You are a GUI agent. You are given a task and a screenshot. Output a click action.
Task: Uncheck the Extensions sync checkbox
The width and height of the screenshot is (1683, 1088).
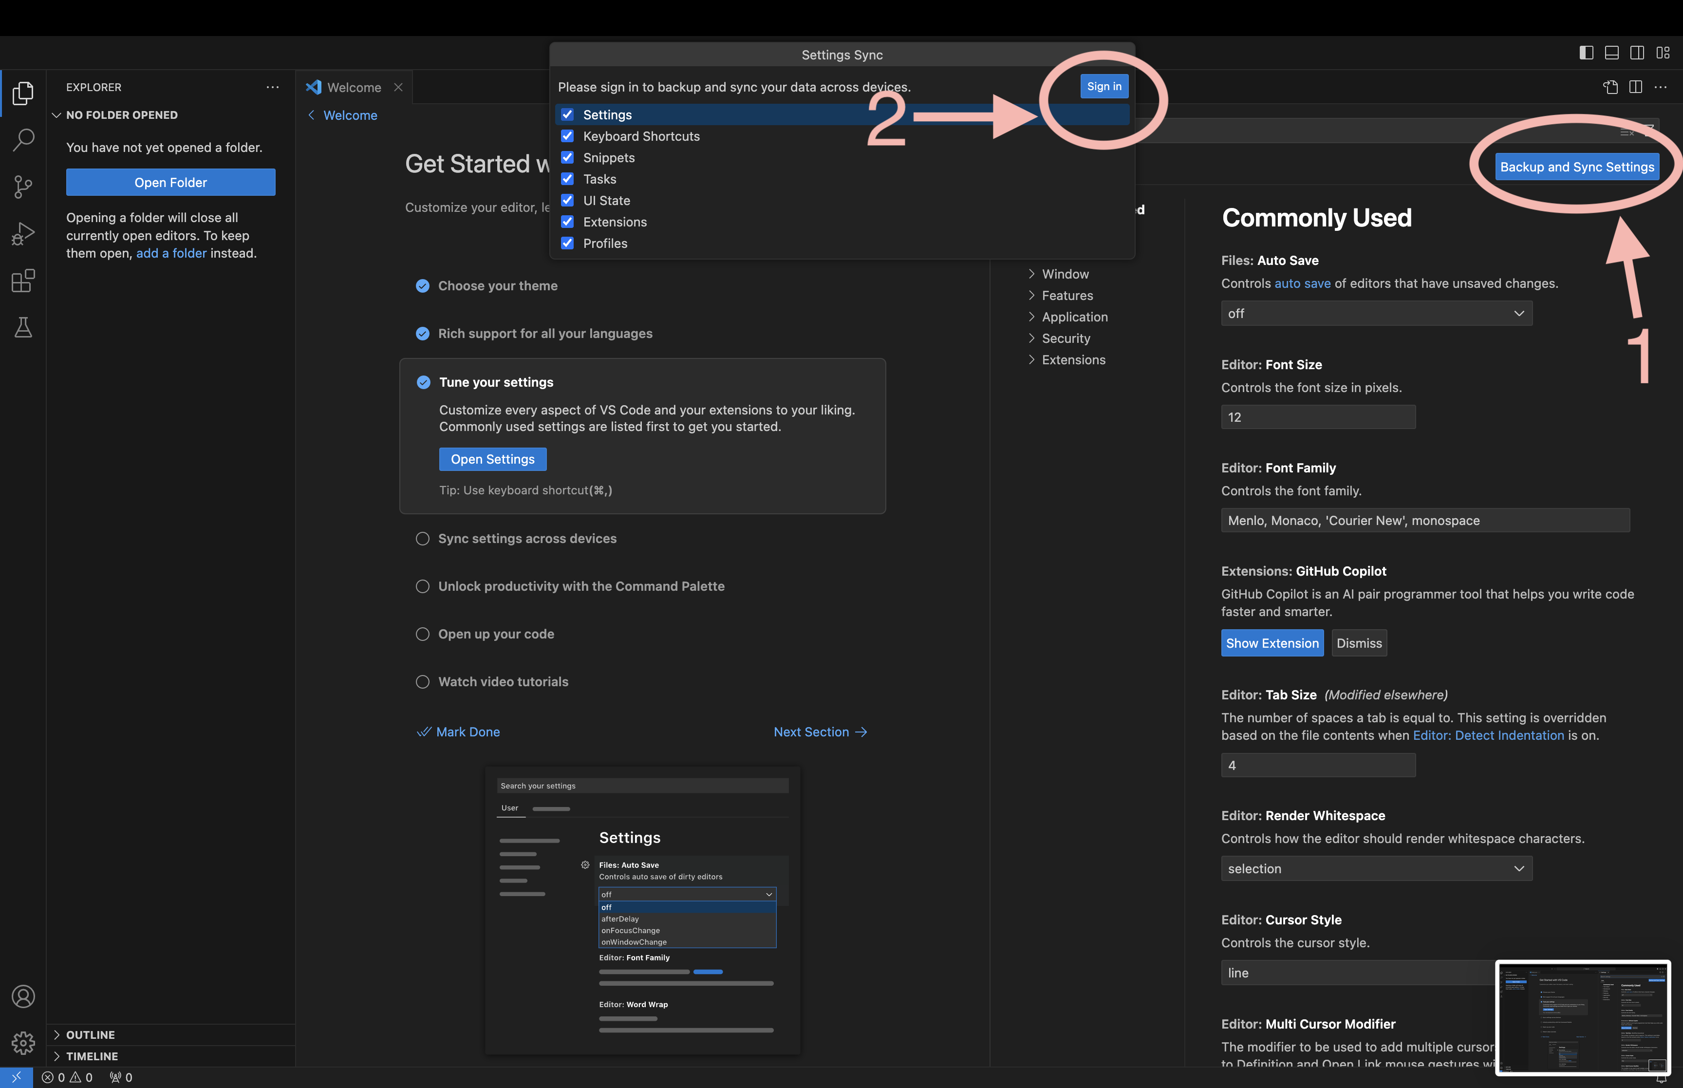[x=567, y=222]
